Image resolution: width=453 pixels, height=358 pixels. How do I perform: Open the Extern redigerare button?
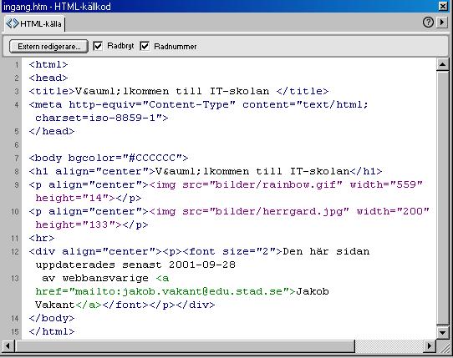point(48,46)
